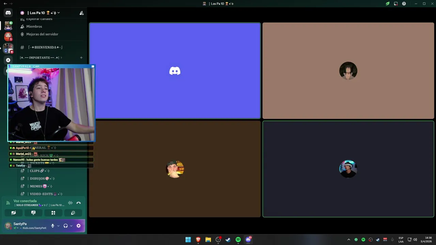The height and width of the screenshot is (245, 436).
Task: Open File Explorer from taskbar
Action: click(x=208, y=240)
